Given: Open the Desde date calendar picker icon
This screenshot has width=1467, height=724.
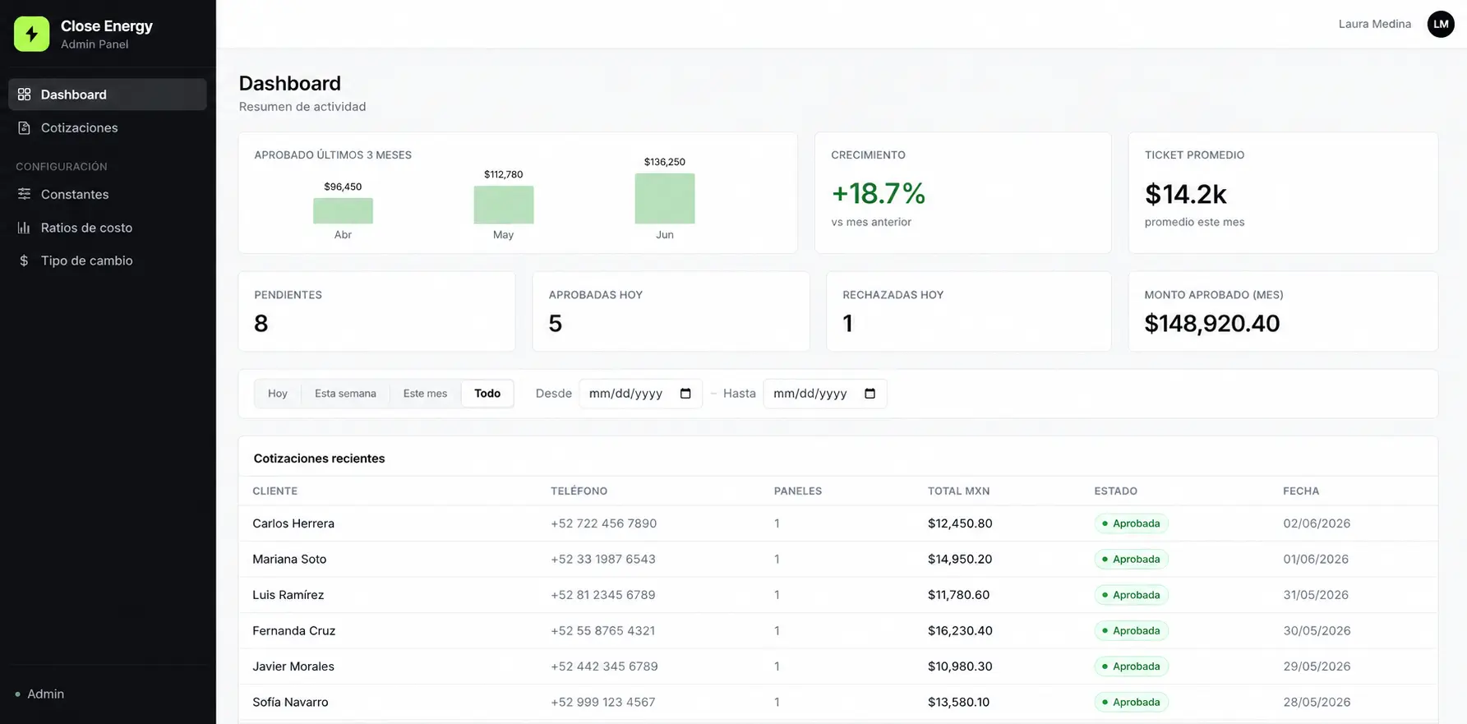Looking at the screenshot, I should point(685,394).
